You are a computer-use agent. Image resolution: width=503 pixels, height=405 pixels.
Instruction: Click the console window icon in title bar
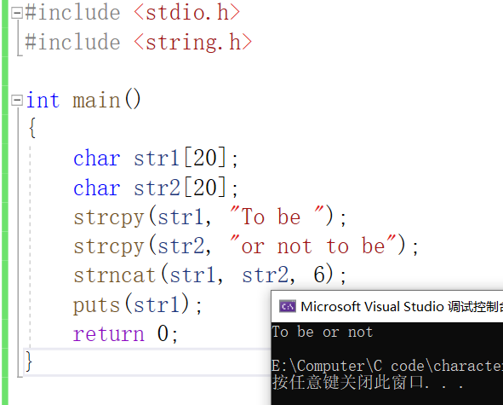(287, 306)
